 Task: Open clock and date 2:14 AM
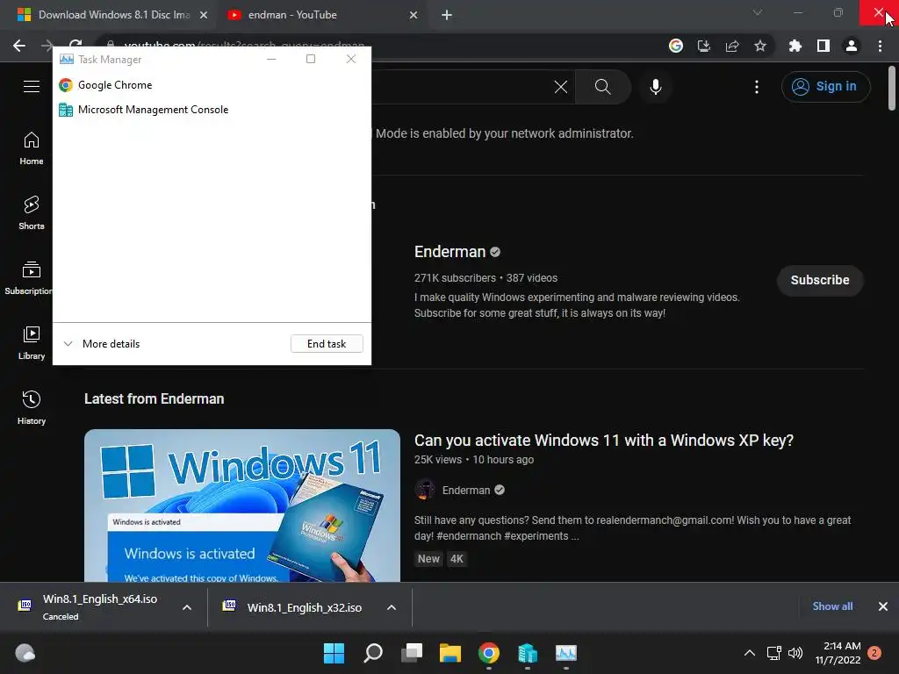click(x=838, y=653)
